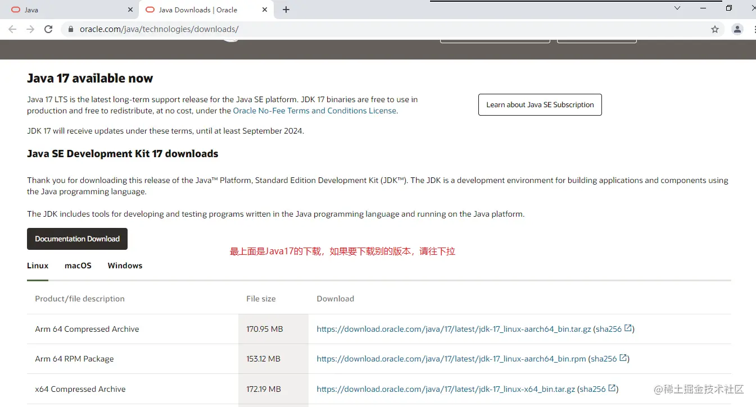Click external-link icon beside aarch64 rpm sha256
The width and height of the screenshot is (756, 407).
(623, 358)
